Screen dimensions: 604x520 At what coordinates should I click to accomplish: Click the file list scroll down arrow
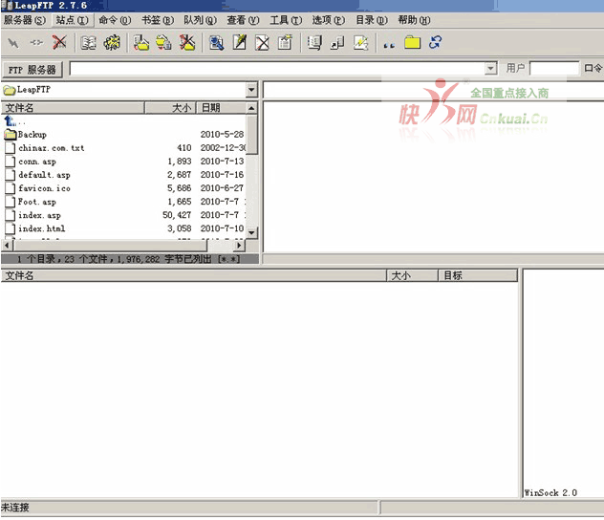(252, 232)
